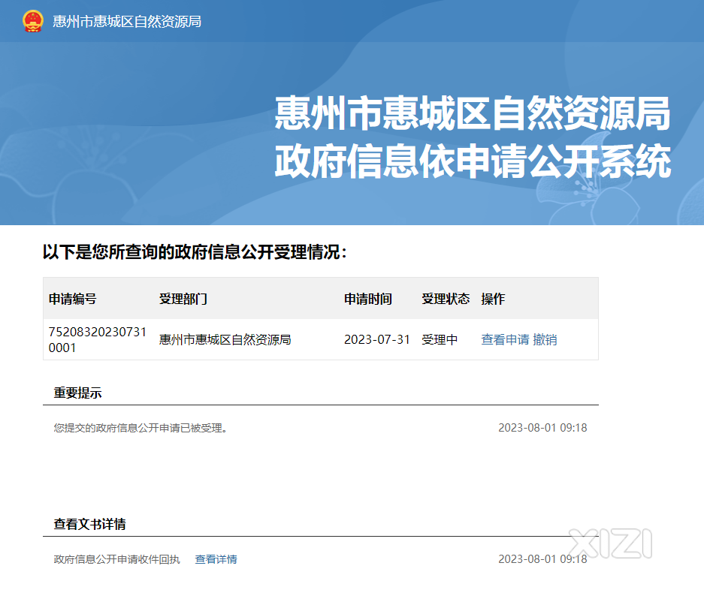Screen dimensions: 704x602
Task: Open the 查看申请 link
Action: click(505, 339)
